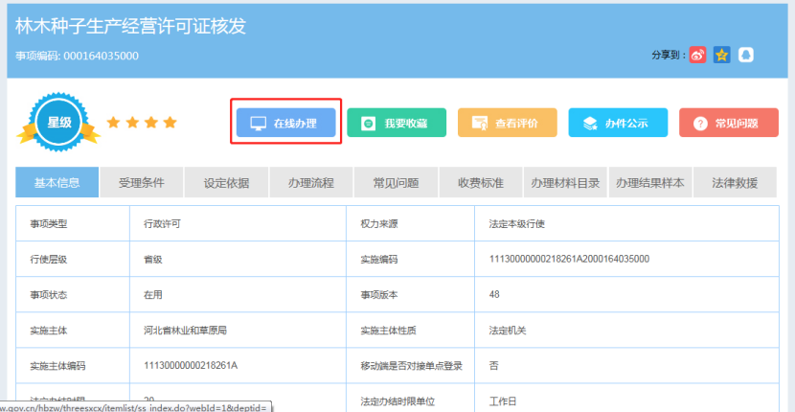795x412 pixels.
Task: Select the 法律救援 tab
Action: click(x=735, y=182)
